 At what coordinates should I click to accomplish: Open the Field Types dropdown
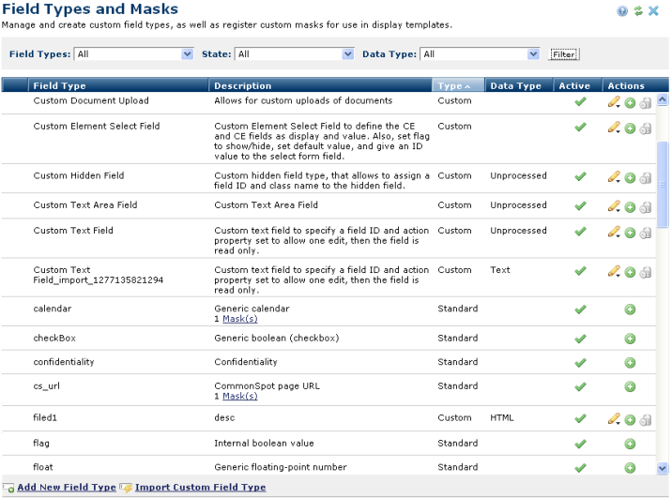(x=133, y=54)
